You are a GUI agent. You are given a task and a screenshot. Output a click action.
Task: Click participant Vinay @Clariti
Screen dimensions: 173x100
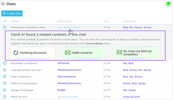[132, 97]
